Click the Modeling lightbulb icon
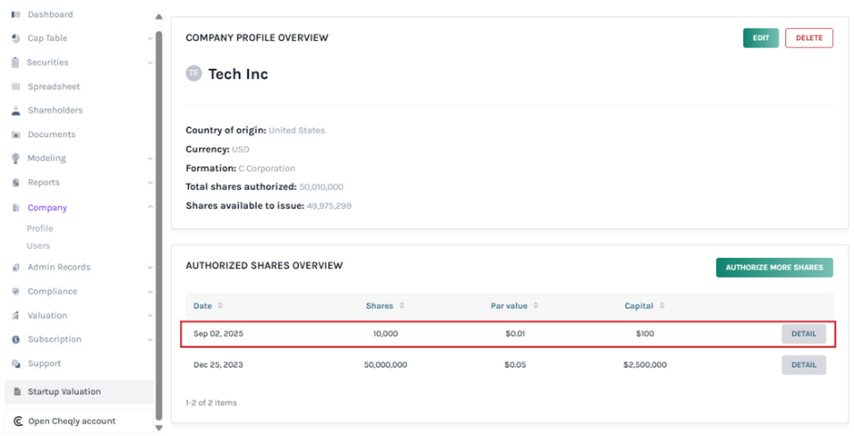This screenshot has width=854, height=436. 15,158
